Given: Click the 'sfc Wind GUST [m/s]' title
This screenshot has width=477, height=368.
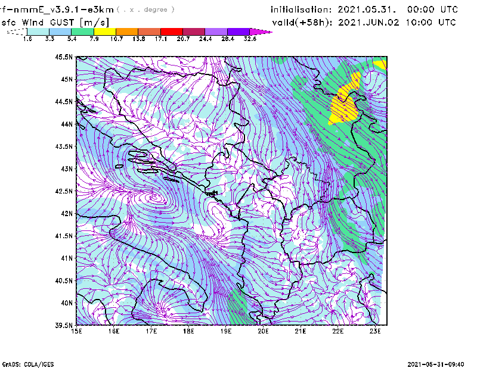Looking at the screenshot, I should point(55,23).
